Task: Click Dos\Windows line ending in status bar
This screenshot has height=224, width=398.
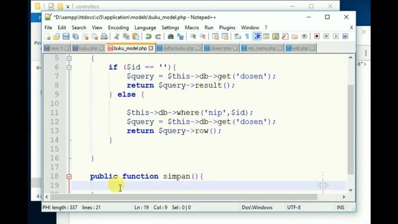Action: click(x=257, y=207)
